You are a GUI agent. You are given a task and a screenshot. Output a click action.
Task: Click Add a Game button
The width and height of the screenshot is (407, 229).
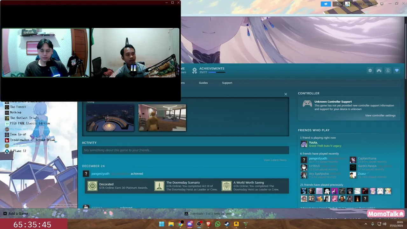click(16, 214)
